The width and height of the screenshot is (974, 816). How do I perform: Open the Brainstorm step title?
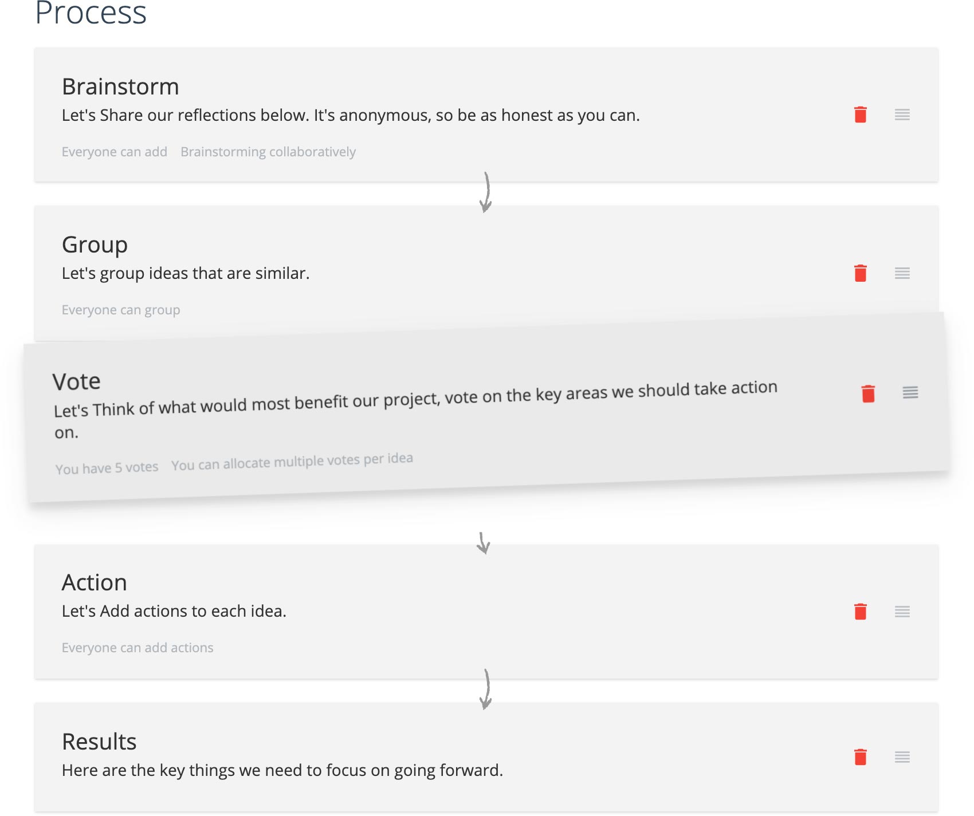[x=120, y=87]
